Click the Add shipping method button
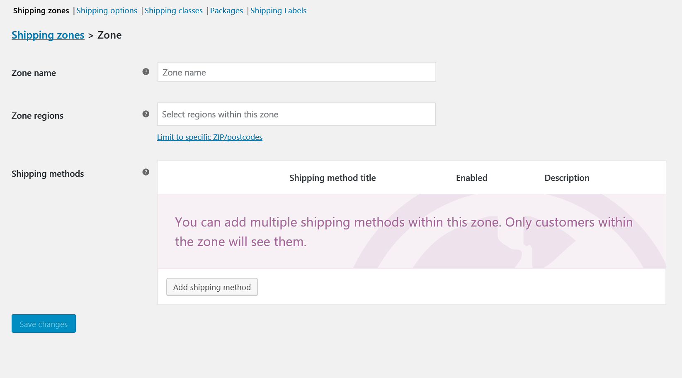Viewport: 682px width, 378px height. coord(212,287)
